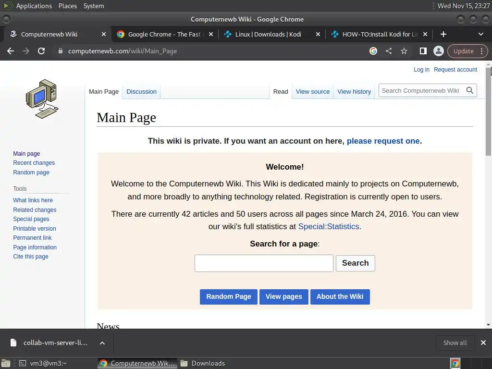The height and width of the screenshot is (369, 492).
Task: Open Permanent link in sidebar
Action: 32,238
